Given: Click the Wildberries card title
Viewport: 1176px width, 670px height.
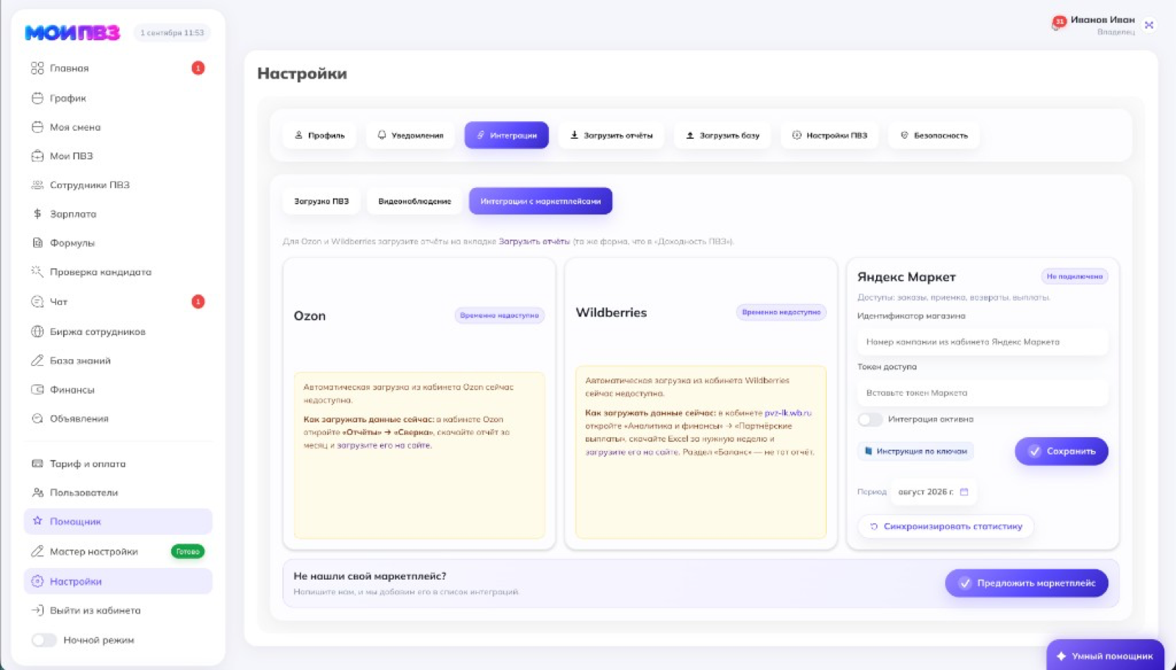Looking at the screenshot, I should click(612, 313).
